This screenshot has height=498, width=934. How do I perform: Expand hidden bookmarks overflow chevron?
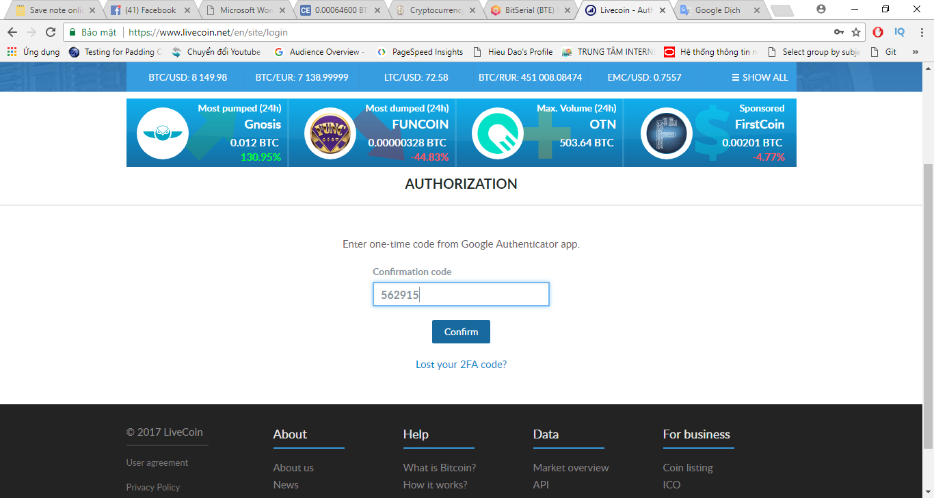pos(915,52)
